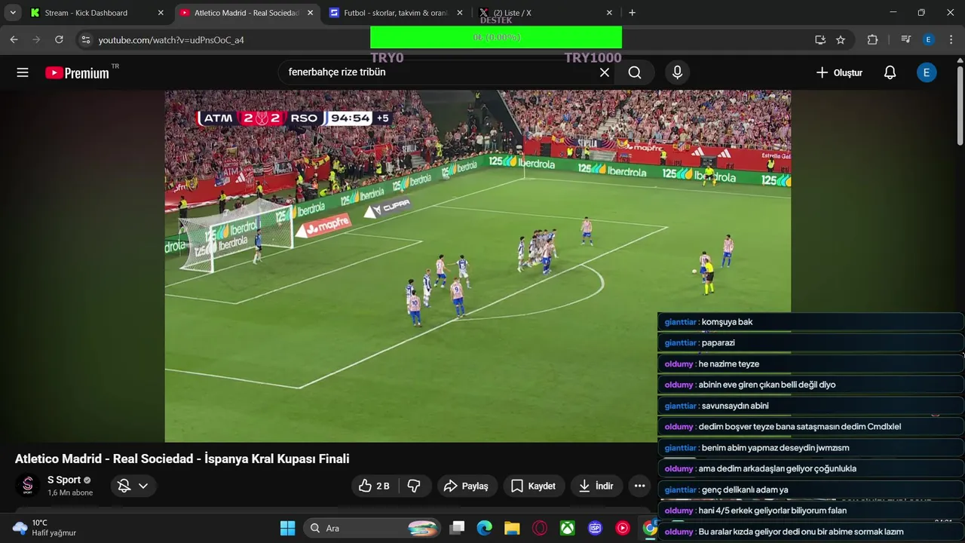The image size is (965, 543).
Task: Run search with the magnifier button
Action: pos(635,72)
